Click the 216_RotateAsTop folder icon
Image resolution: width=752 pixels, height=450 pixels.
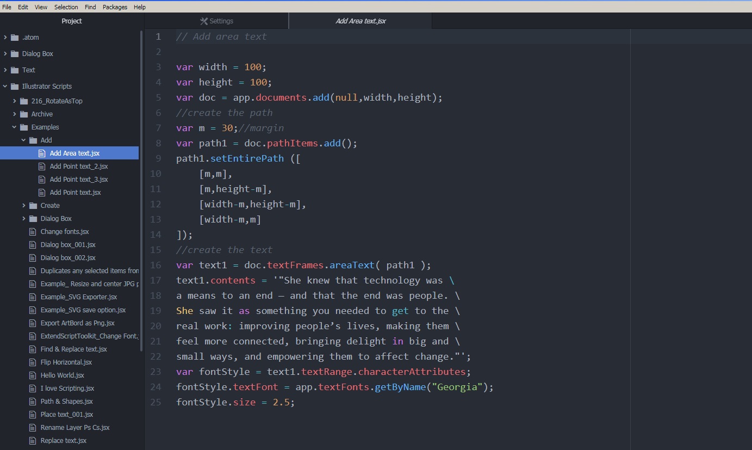pyautogui.click(x=23, y=101)
